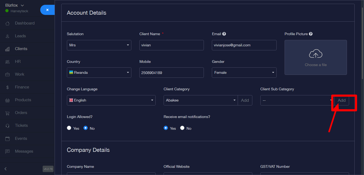Click the Products basket icon
The image size is (364, 175).
coord(7,100)
